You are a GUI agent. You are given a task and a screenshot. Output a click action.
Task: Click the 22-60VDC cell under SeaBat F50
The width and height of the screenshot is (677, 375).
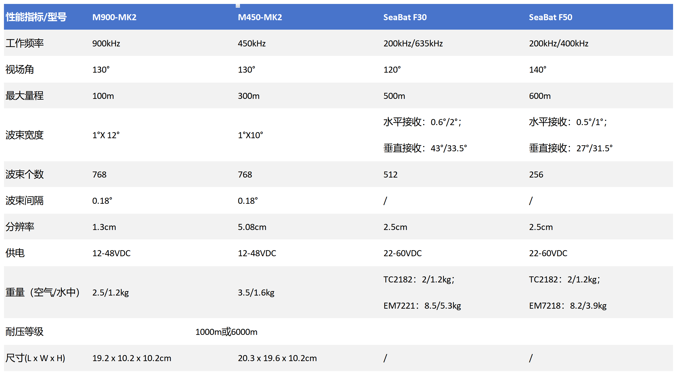548,253
